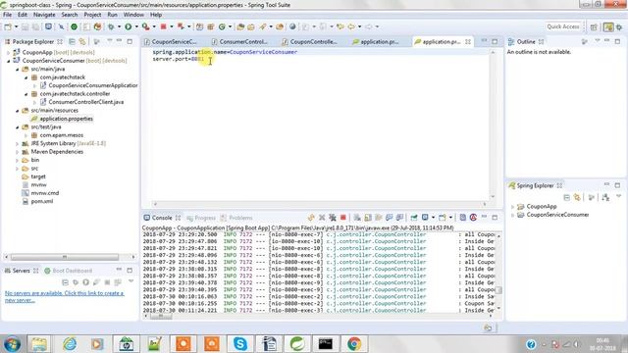Click Clear Console icon
This screenshot has width=628, height=353.
[357, 218]
